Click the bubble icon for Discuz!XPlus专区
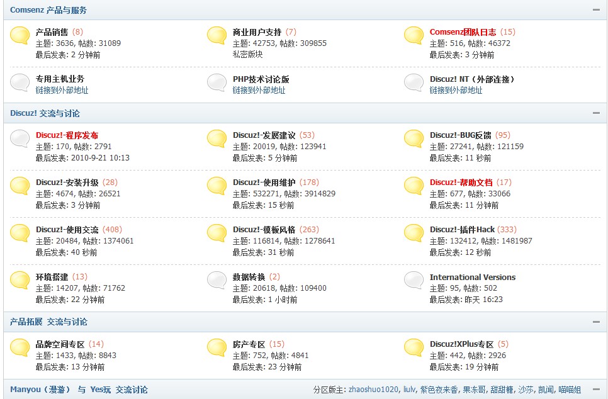 coord(414,348)
